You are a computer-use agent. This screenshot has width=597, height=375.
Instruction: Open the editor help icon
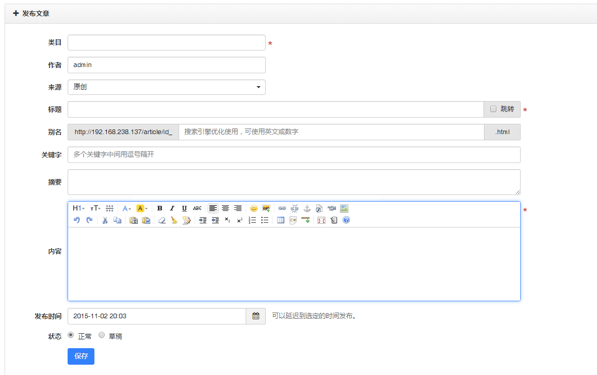pyautogui.click(x=346, y=220)
